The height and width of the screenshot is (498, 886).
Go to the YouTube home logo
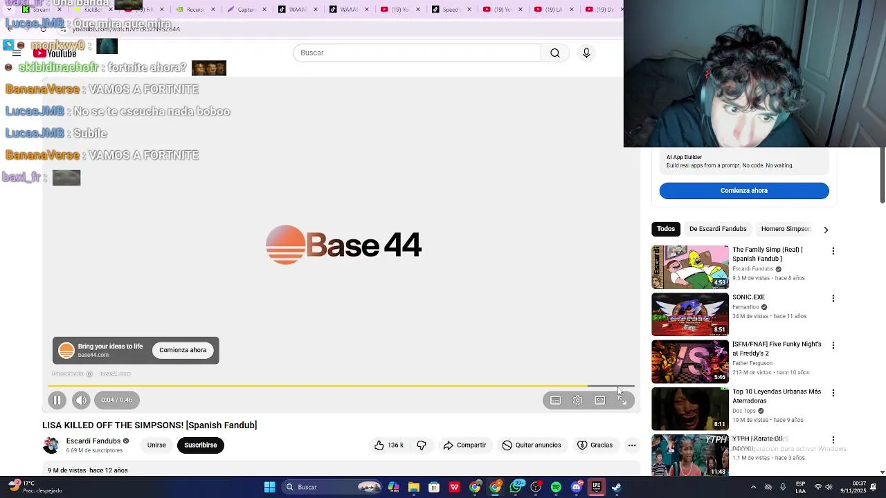click(x=55, y=53)
